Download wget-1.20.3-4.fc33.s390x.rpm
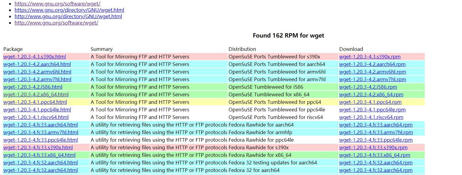 click(373, 147)
